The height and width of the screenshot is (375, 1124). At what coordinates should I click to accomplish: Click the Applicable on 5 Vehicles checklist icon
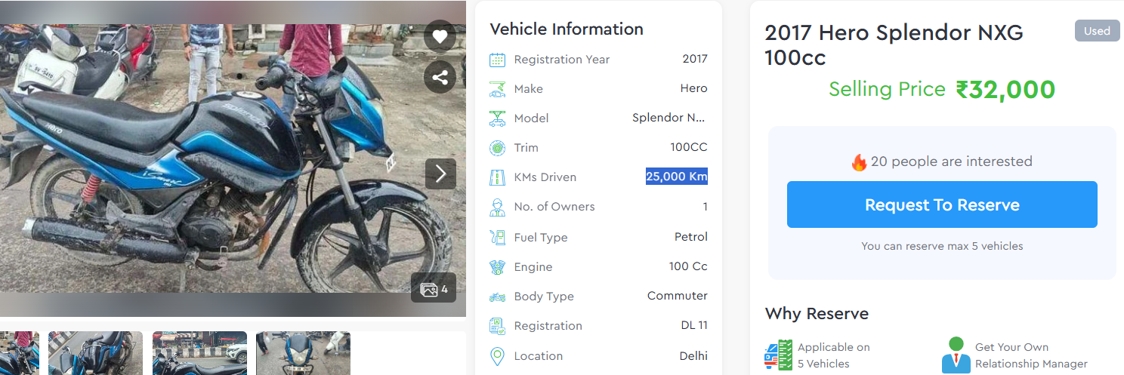779,355
